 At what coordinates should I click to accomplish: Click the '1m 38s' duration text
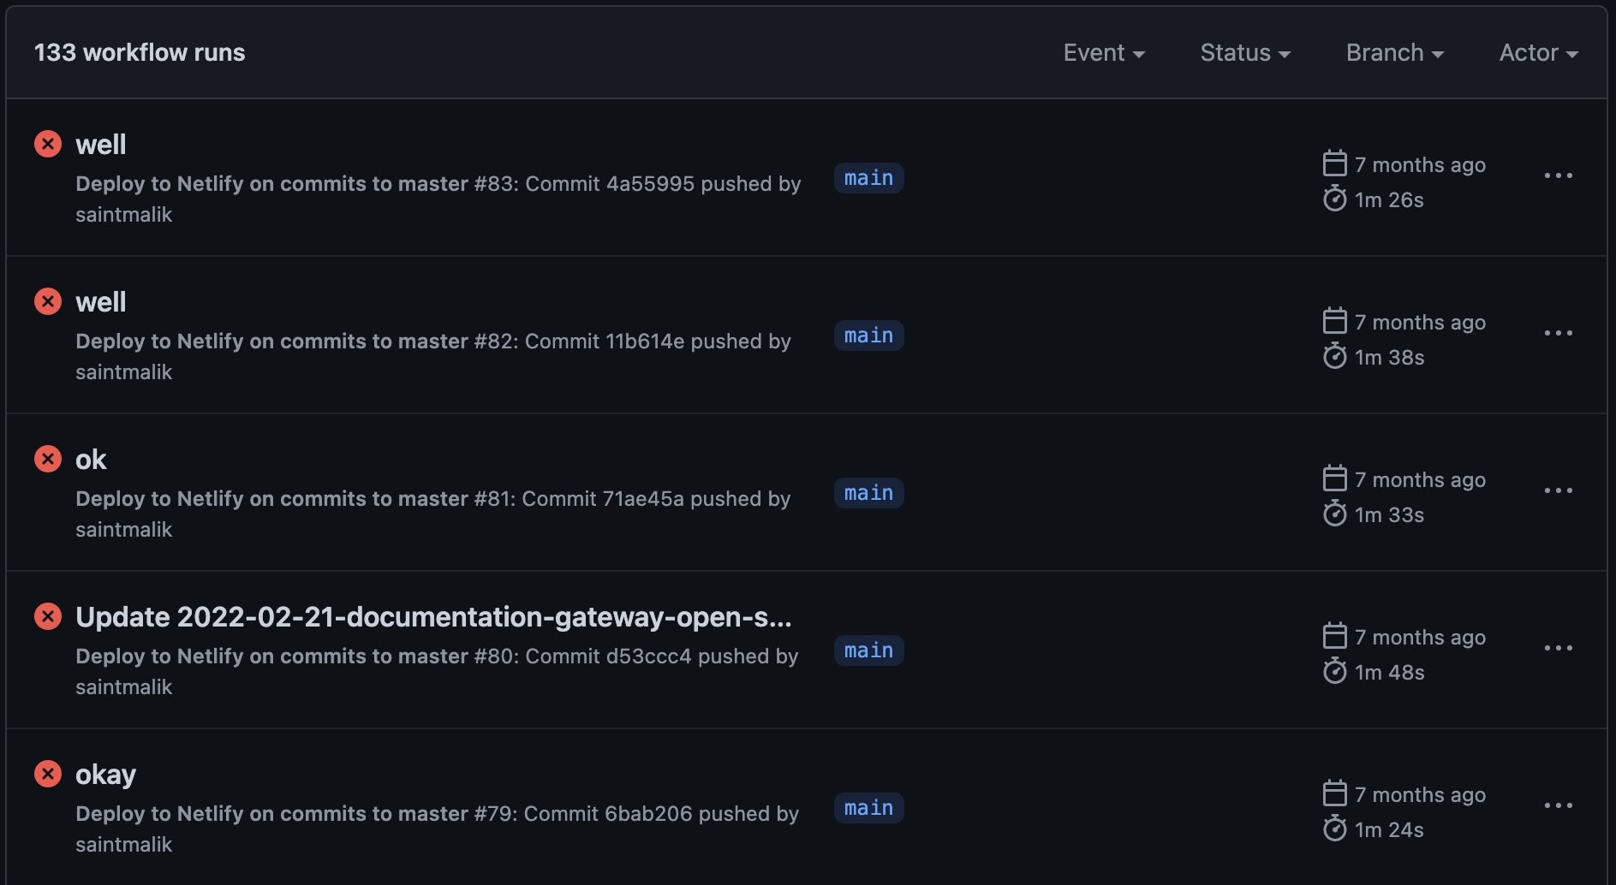[x=1389, y=358]
